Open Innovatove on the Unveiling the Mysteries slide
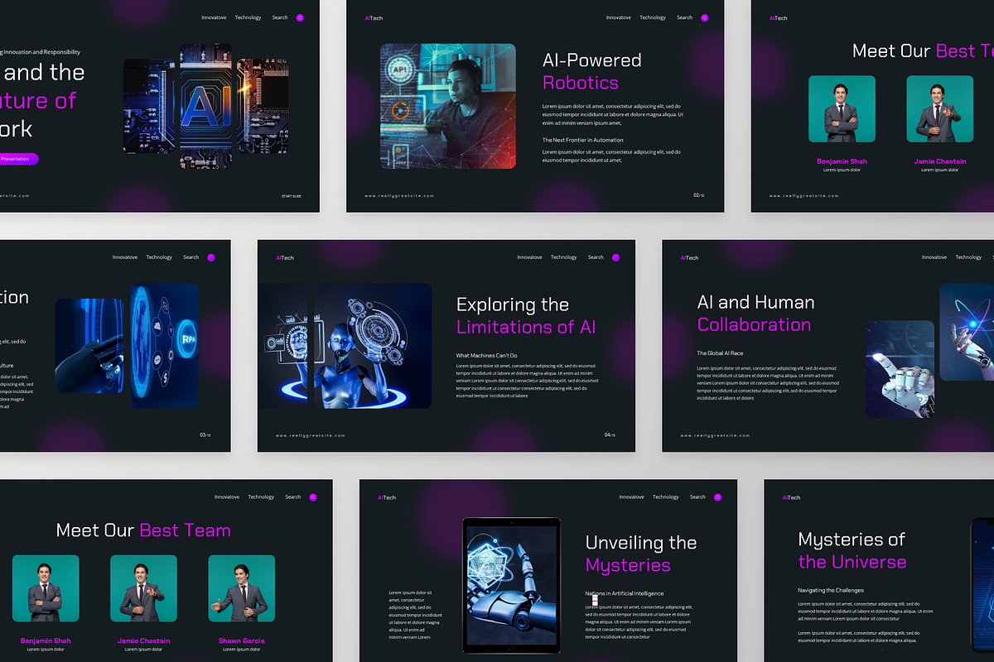This screenshot has height=662, width=994. 631,497
